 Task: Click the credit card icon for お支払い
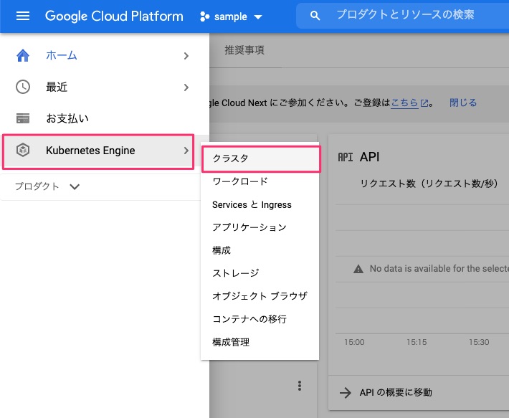pos(23,118)
